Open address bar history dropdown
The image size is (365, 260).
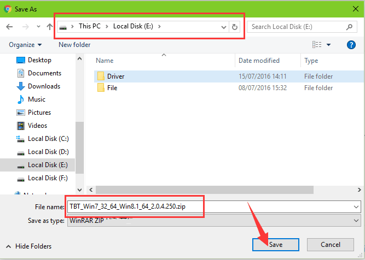224,27
